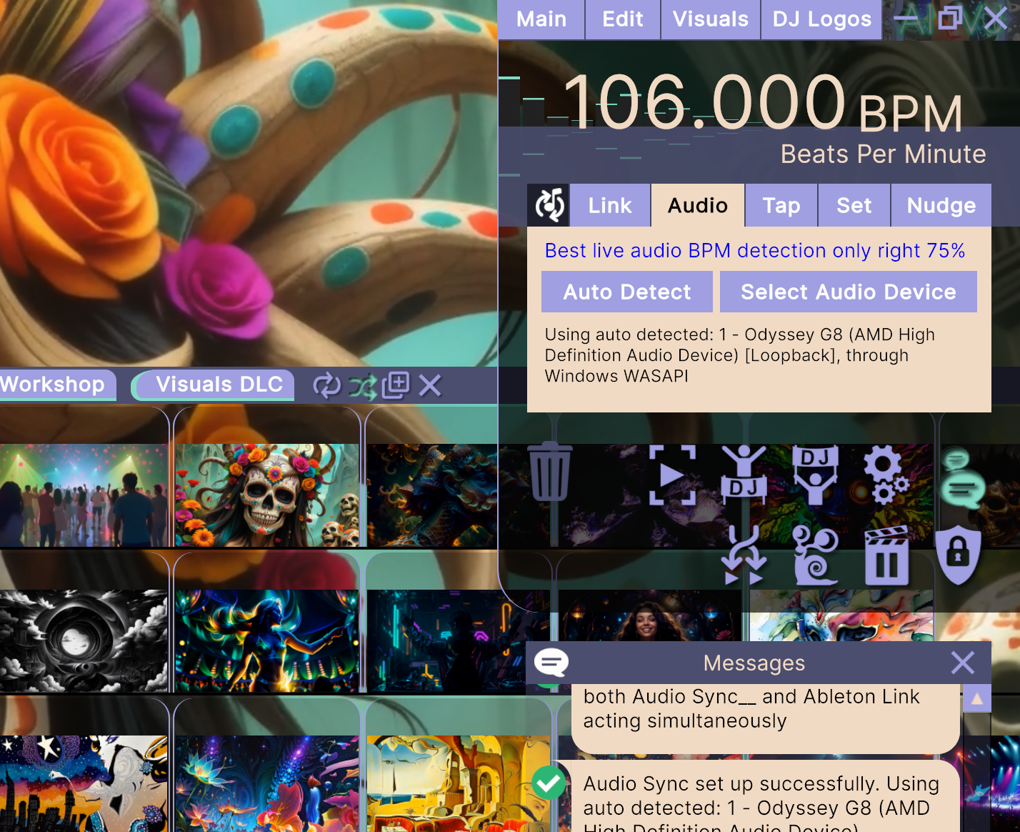Switch to the DJ Logos tab
Viewport: 1020px width, 832px height.
(821, 19)
